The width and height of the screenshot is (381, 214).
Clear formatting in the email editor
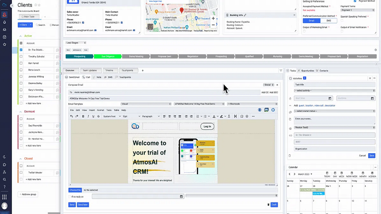229,117
